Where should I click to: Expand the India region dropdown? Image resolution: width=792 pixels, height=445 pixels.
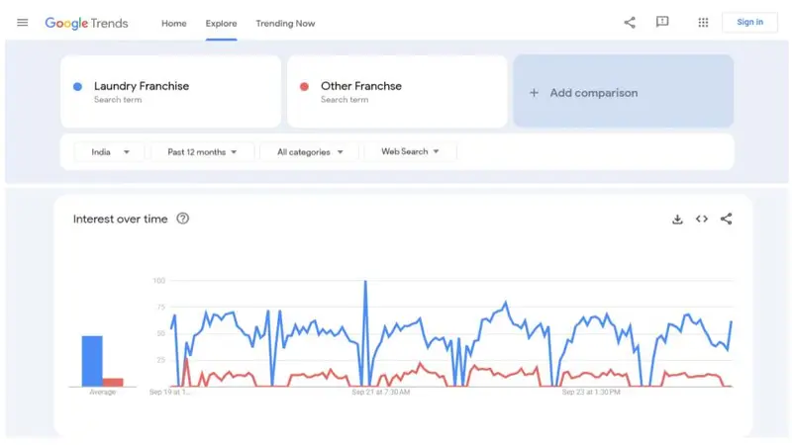click(x=110, y=151)
